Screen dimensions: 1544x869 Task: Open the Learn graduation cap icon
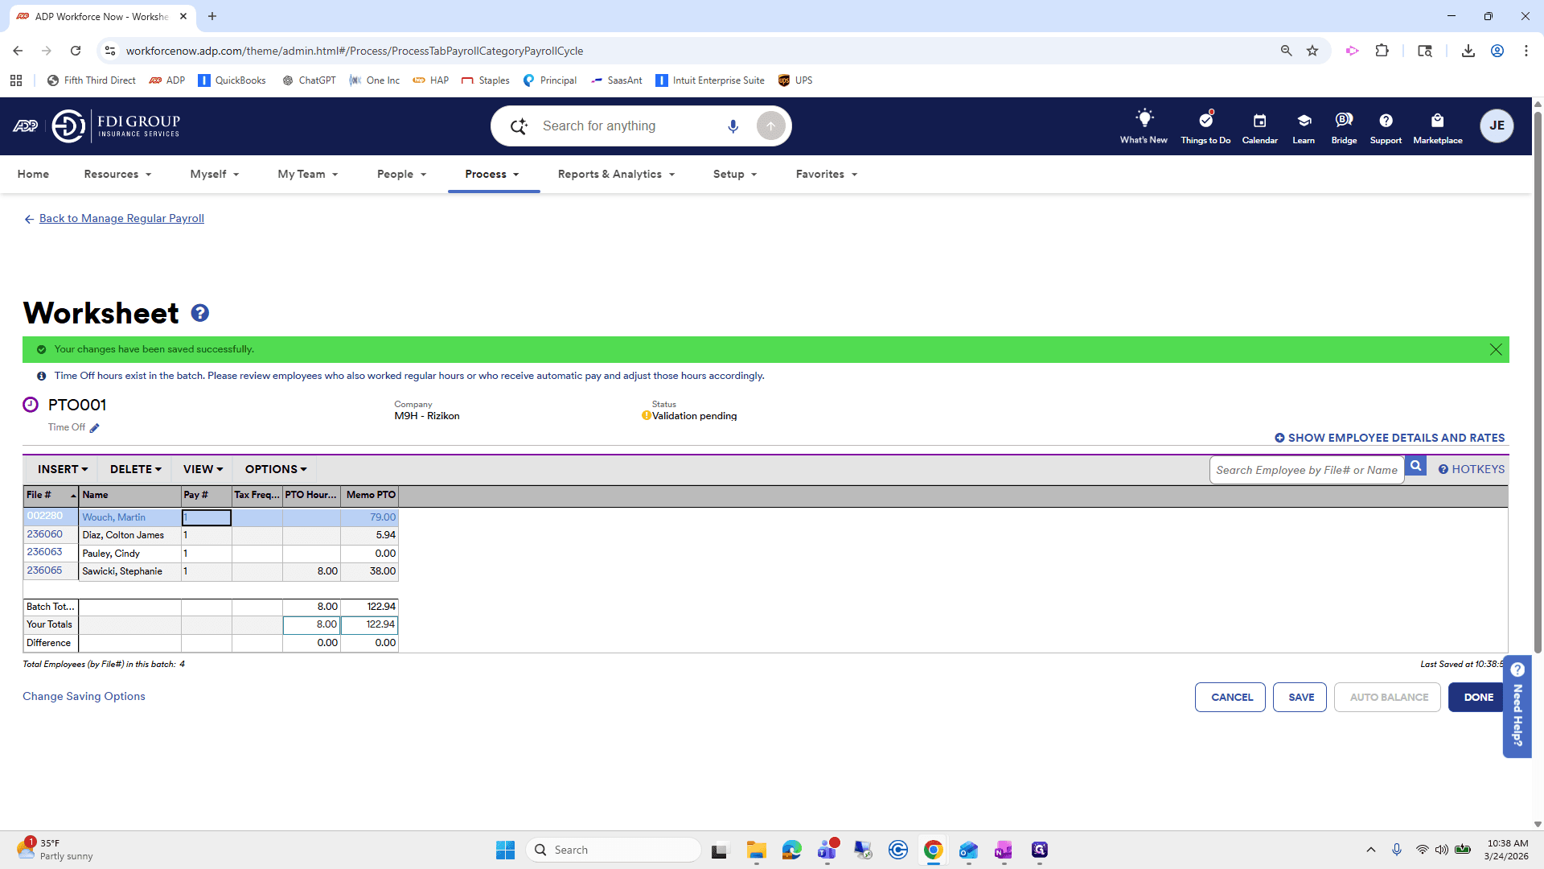tap(1304, 121)
